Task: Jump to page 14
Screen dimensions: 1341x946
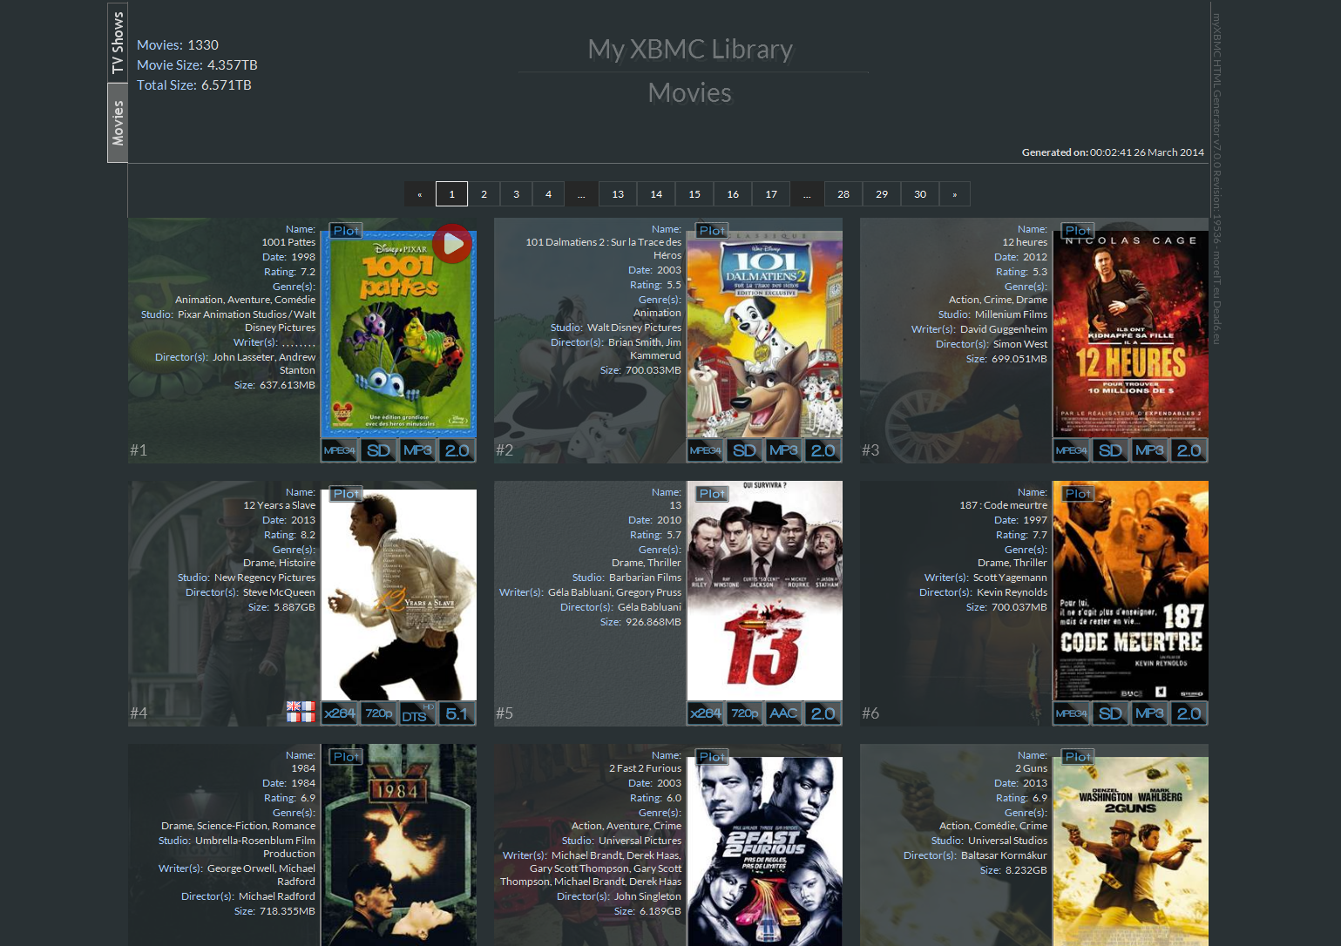Action: click(x=656, y=194)
